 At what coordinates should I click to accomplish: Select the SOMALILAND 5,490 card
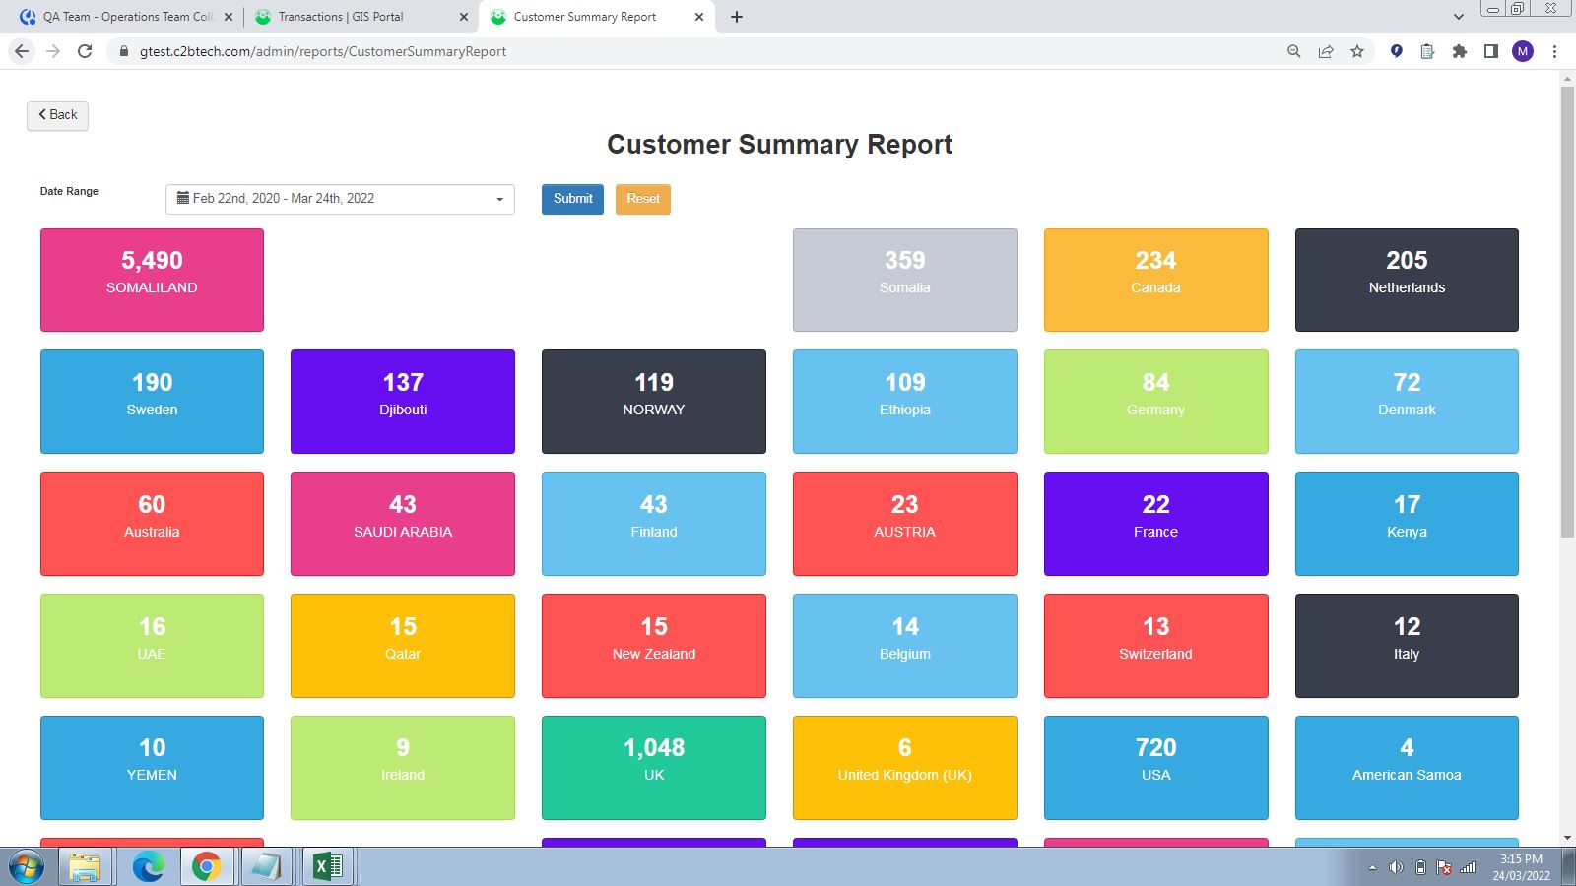(x=152, y=280)
